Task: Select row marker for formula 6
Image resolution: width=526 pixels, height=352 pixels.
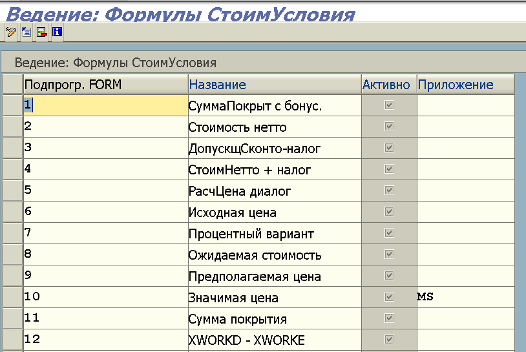Action: point(13,212)
